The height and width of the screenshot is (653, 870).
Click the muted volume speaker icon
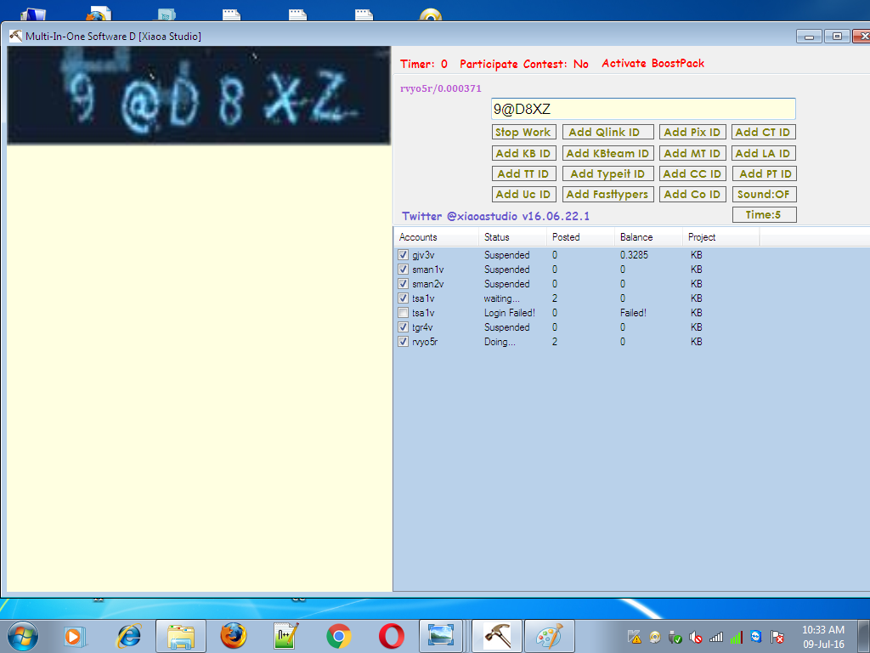[695, 637]
